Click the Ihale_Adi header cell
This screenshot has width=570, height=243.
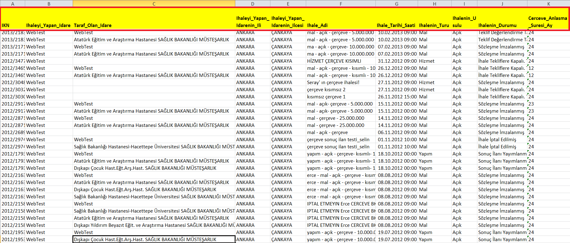[341, 19]
